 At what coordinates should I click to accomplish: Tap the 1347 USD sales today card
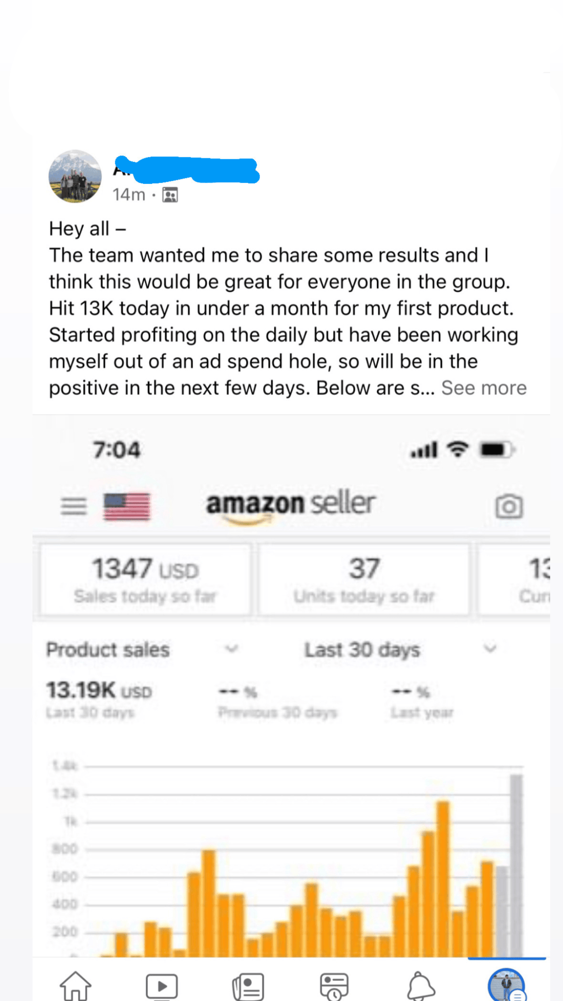coord(145,580)
